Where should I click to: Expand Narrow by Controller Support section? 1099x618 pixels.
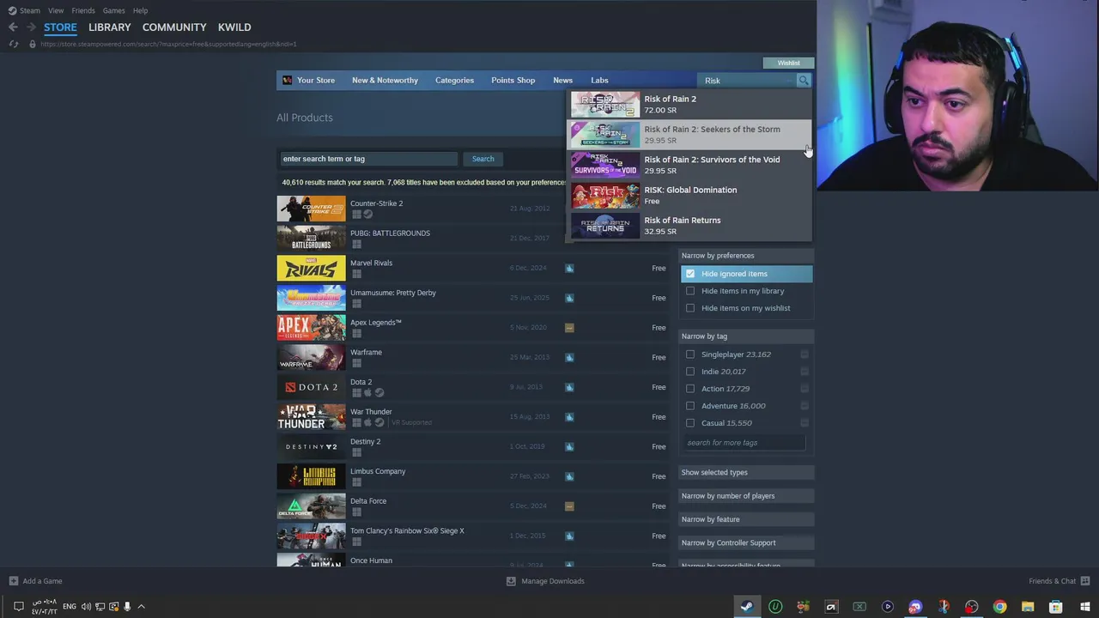coord(746,542)
